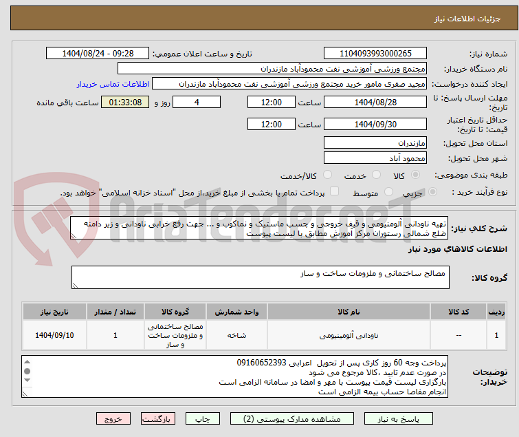
Task: Click the general description text area
Action: [x=259, y=228]
